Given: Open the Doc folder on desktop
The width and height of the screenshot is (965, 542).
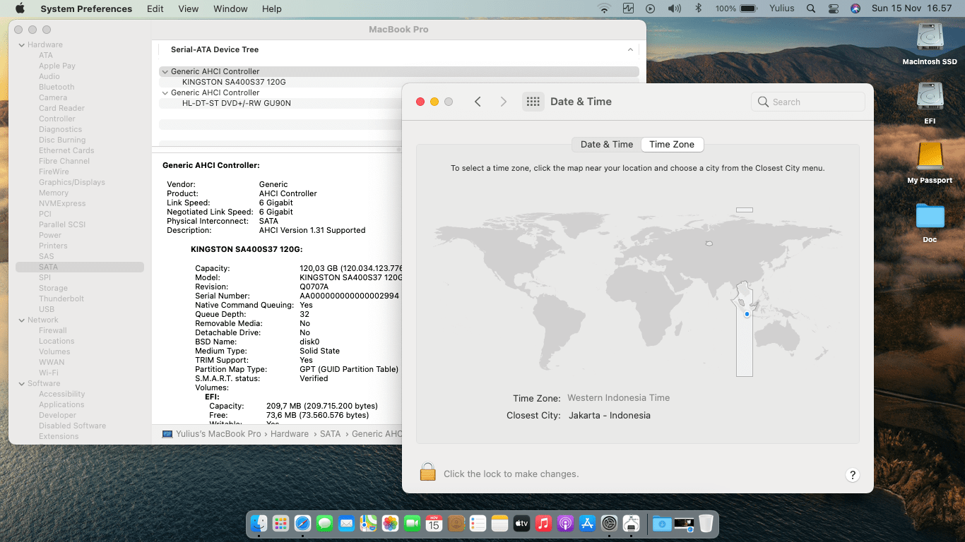Looking at the screenshot, I should tap(929, 217).
